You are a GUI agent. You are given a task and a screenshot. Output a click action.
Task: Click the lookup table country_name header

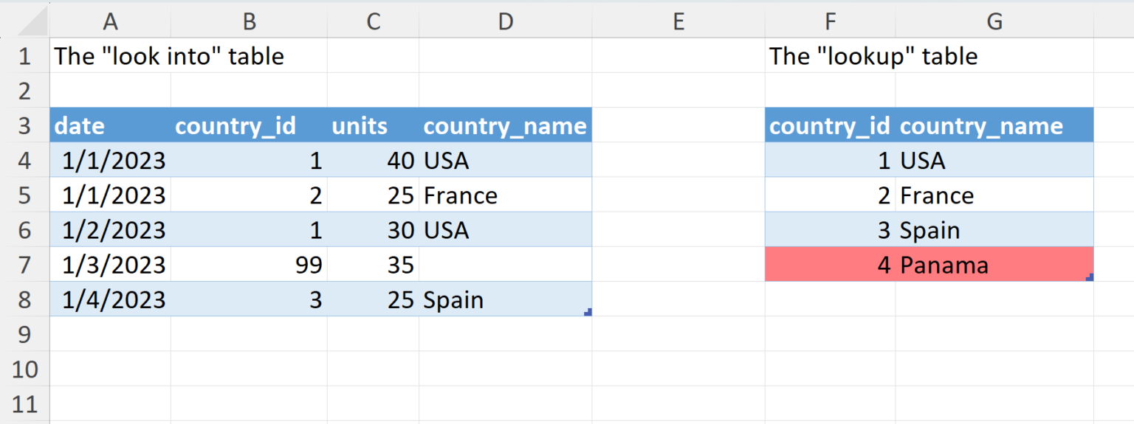point(994,126)
